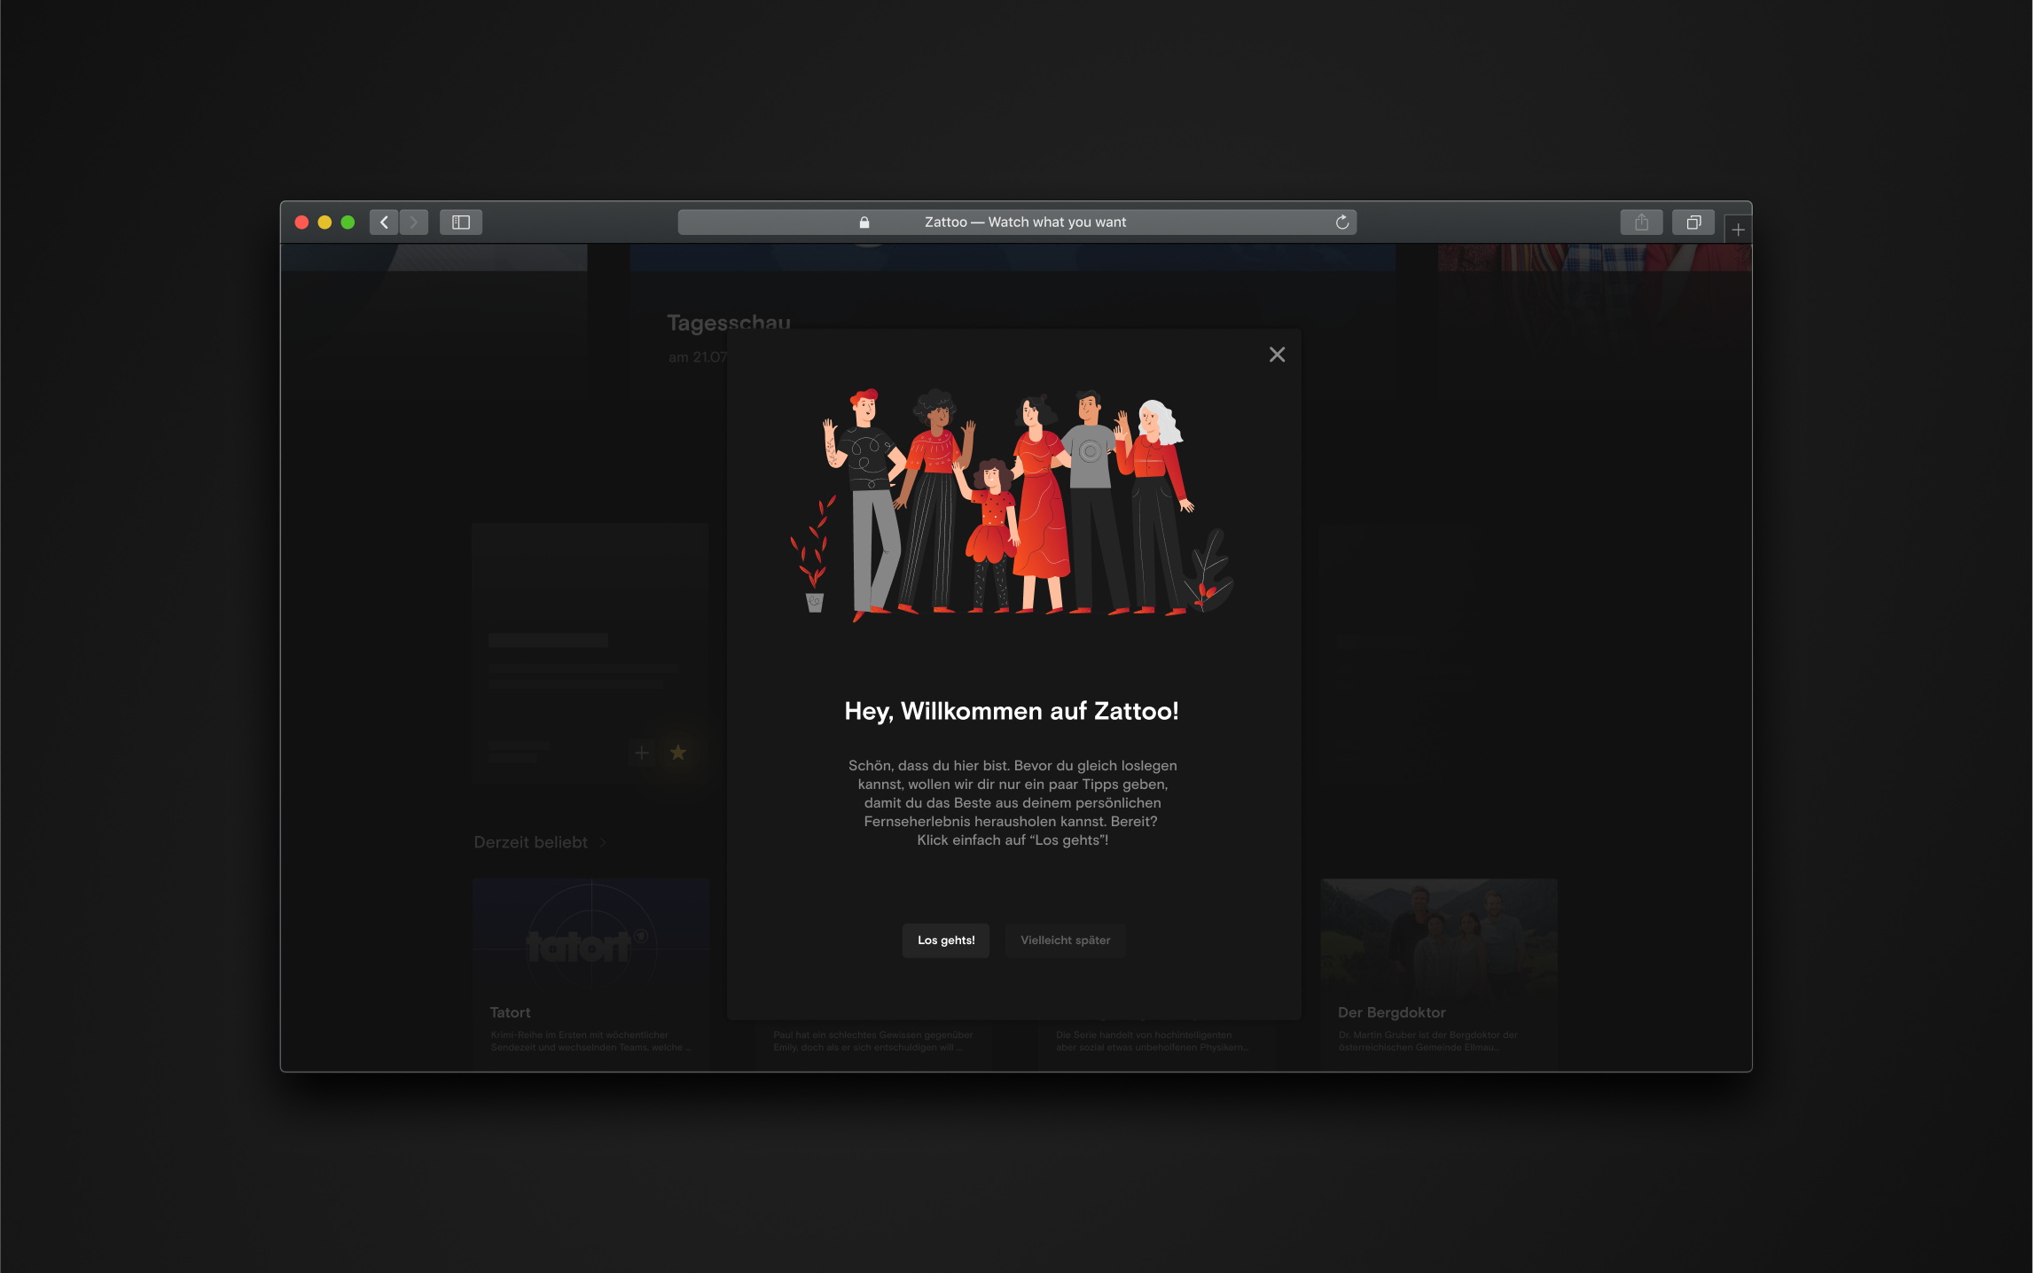The height and width of the screenshot is (1273, 2033).
Task: Click the lock icon in address bar
Action: pyautogui.click(x=864, y=222)
